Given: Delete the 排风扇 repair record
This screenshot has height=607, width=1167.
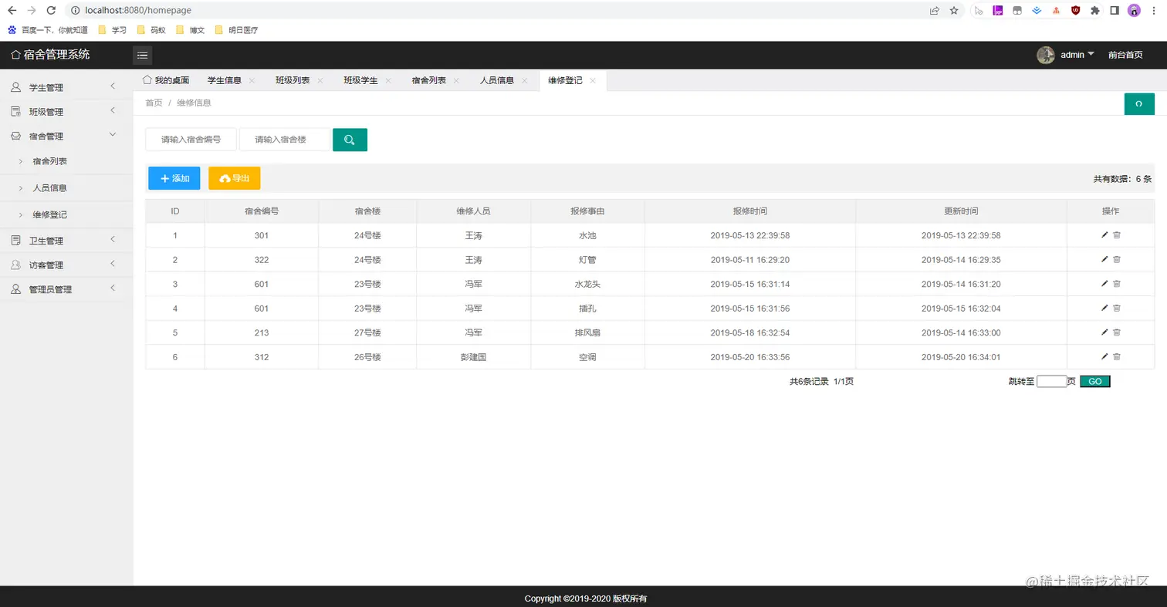Looking at the screenshot, I should (1117, 332).
